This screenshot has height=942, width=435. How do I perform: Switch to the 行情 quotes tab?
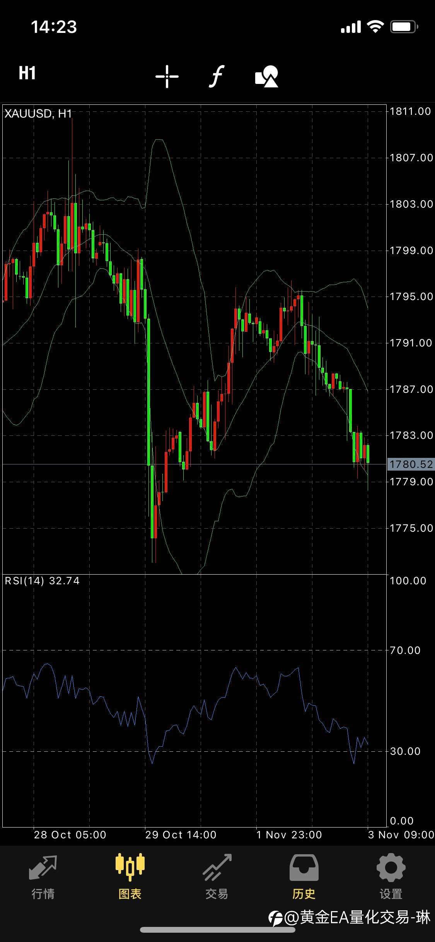point(43,877)
